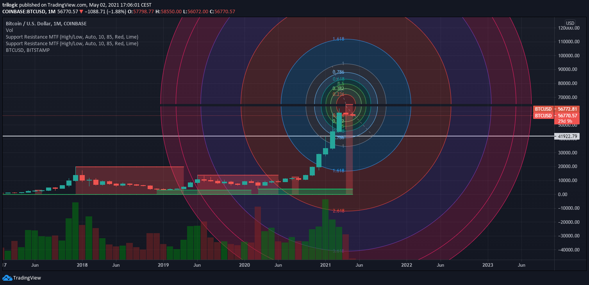Click the 80000.00 price axis label
The image size is (589, 285).
567,83
